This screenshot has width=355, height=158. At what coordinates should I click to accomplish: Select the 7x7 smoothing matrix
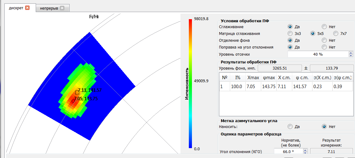tap(336, 33)
